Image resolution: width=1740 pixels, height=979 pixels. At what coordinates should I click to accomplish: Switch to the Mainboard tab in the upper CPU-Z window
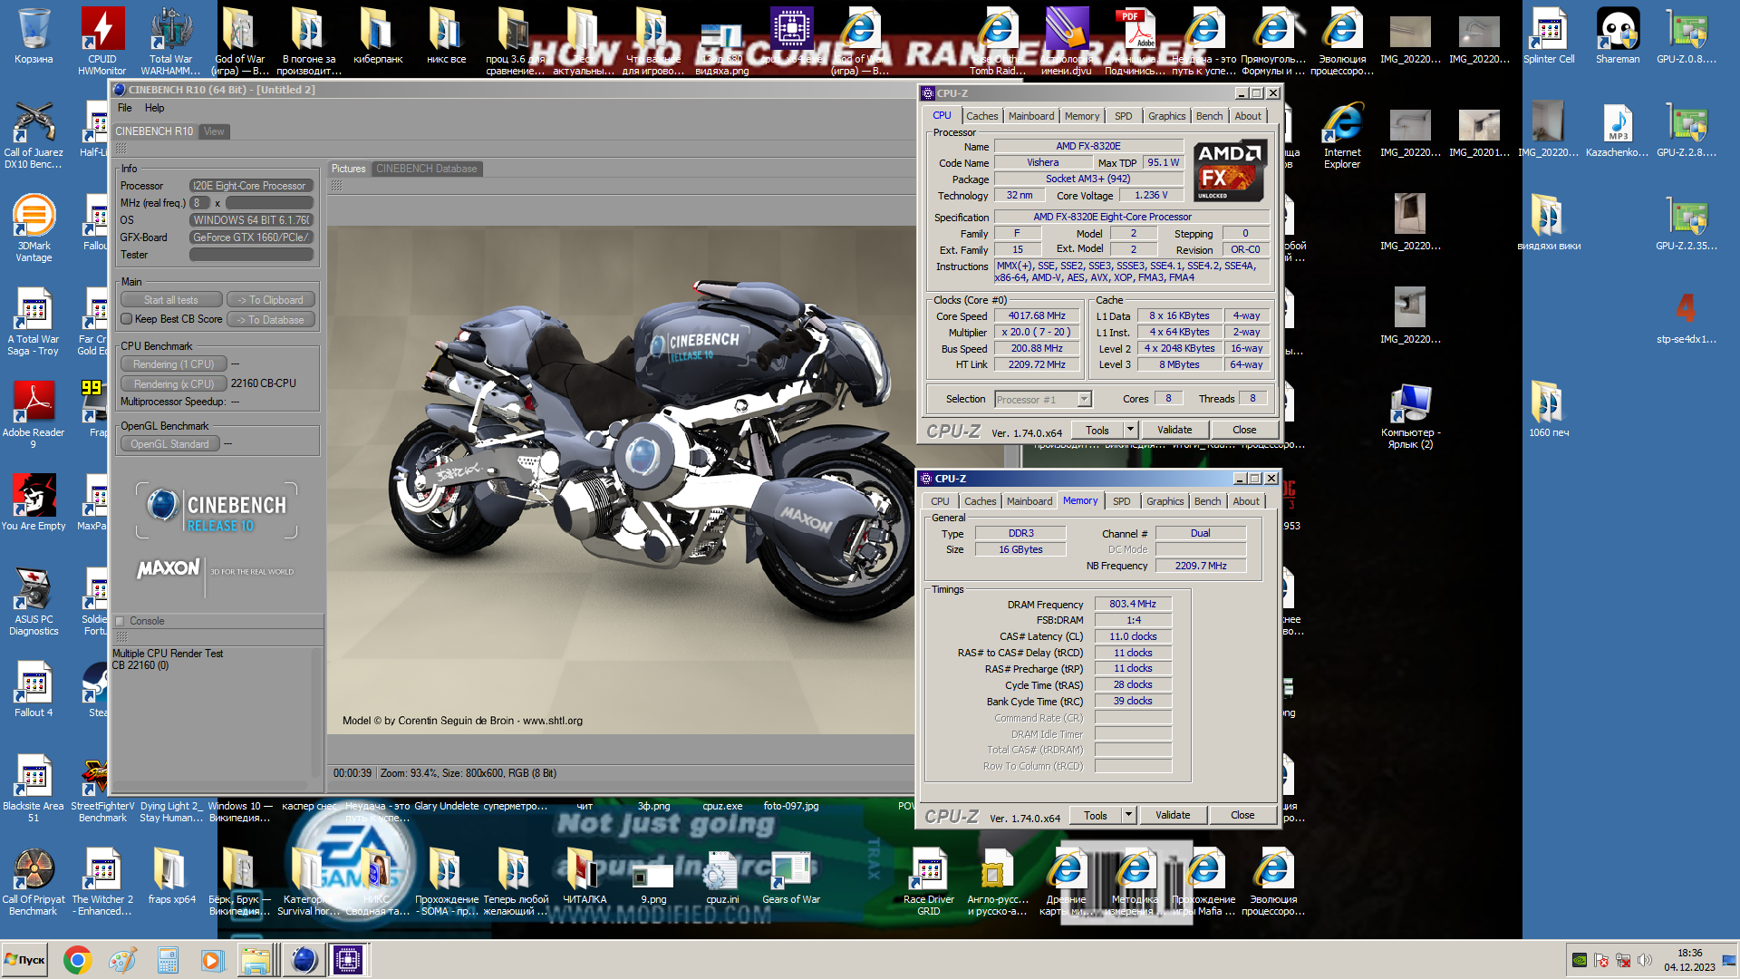[x=1031, y=116]
